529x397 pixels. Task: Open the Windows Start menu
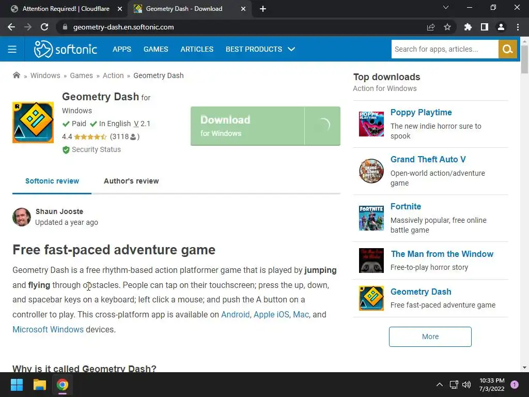pos(17,385)
